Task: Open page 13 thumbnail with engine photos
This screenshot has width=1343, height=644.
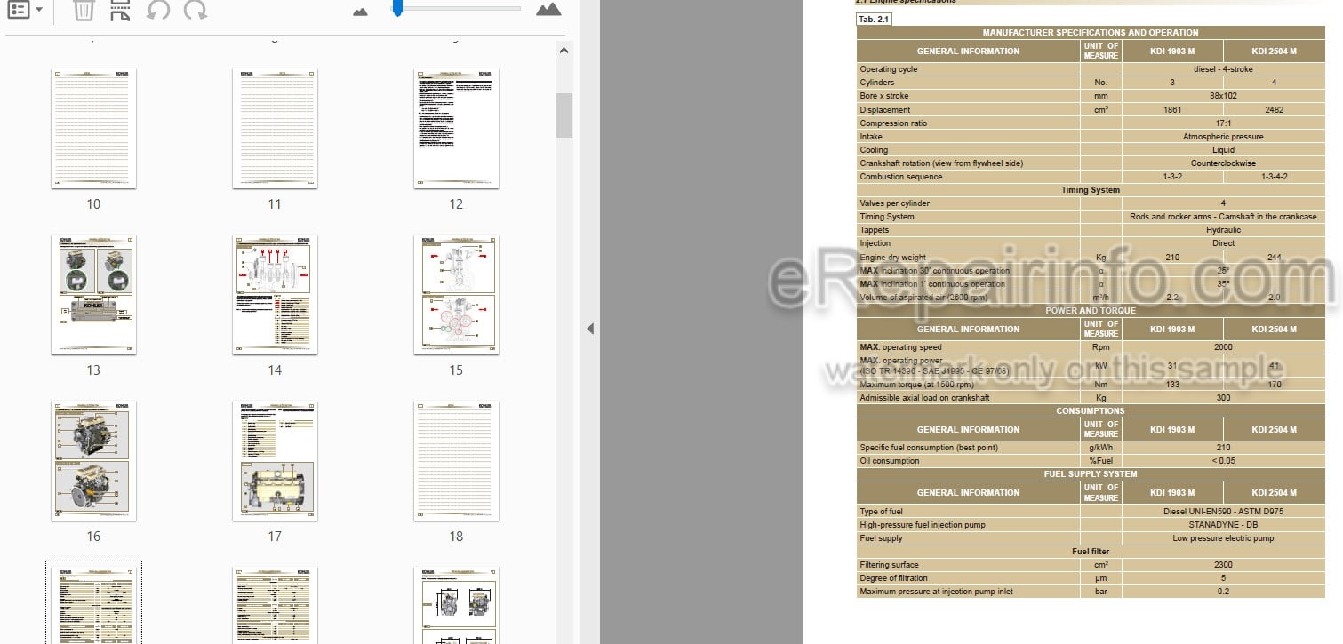Action: coord(93,295)
